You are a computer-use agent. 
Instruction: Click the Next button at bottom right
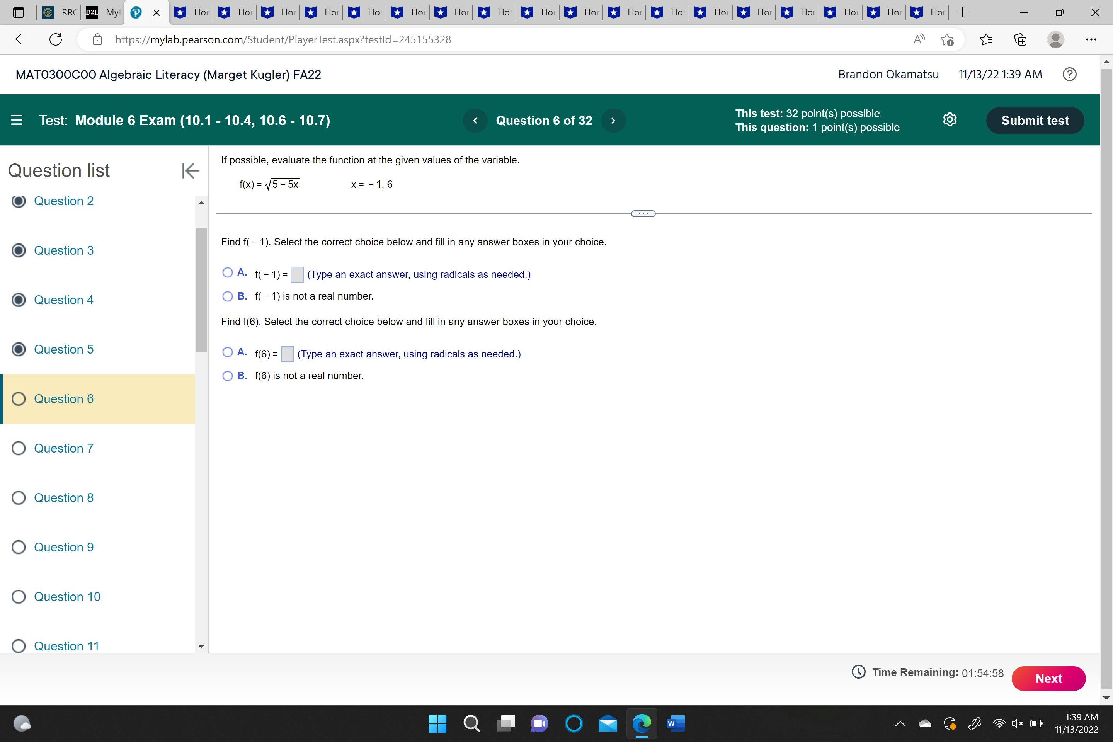click(x=1048, y=678)
